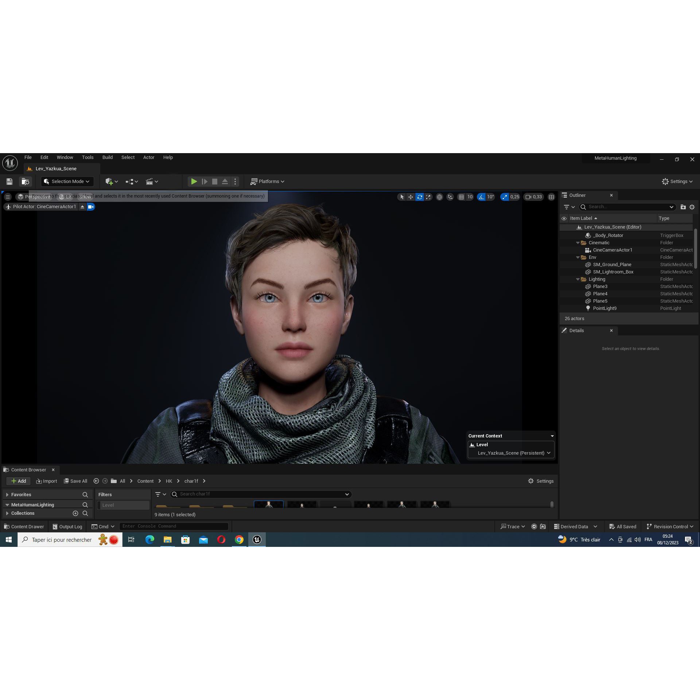Open the viewport layout maximize icon
Viewport: 700px width, 700px height.
pyautogui.click(x=551, y=197)
